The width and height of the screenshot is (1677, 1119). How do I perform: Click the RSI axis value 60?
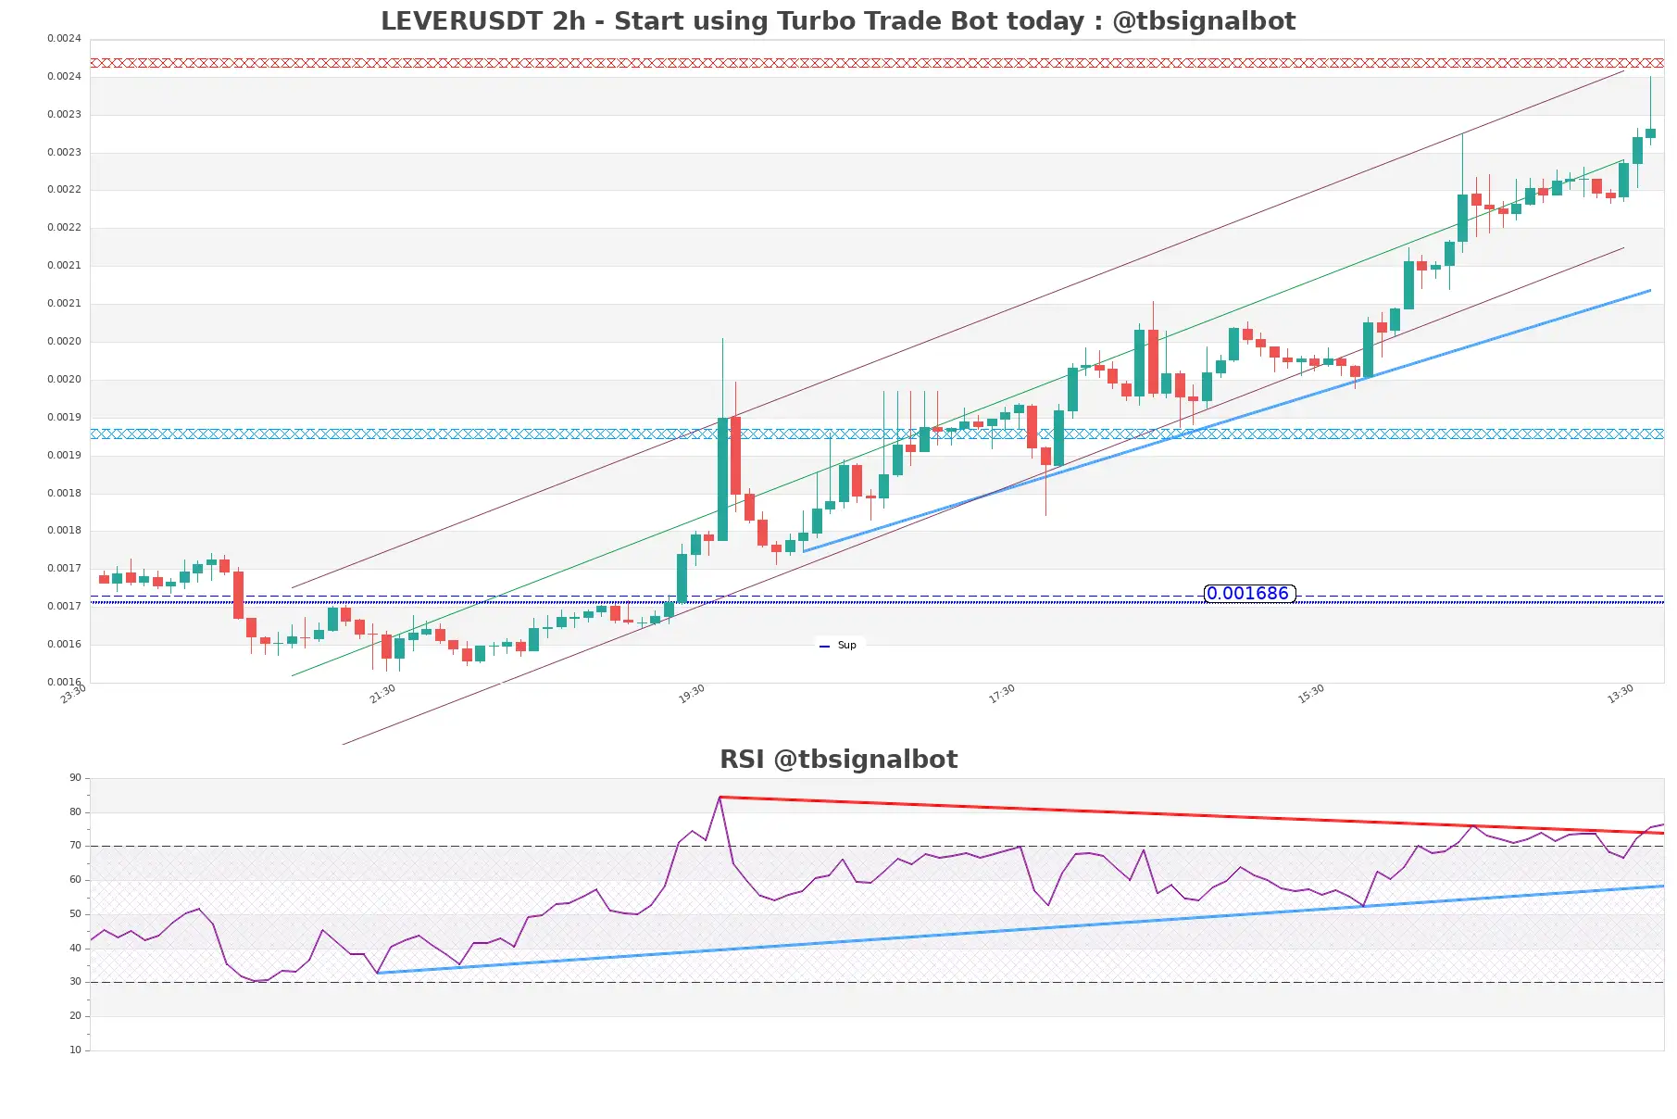pos(75,880)
